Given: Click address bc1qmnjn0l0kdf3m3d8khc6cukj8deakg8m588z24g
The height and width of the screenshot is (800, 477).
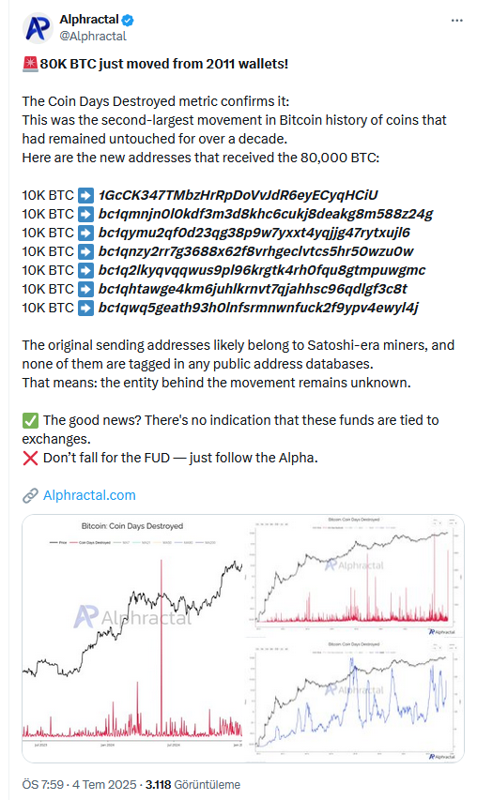Looking at the screenshot, I should [x=266, y=214].
